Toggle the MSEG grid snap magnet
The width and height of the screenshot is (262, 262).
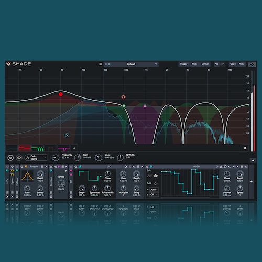point(156,183)
